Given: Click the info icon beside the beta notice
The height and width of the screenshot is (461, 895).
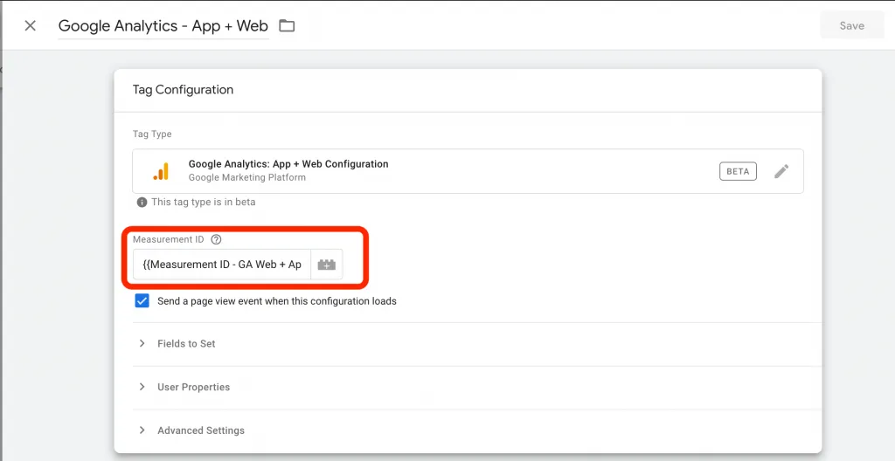Looking at the screenshot, I should [x=142, y=202].
